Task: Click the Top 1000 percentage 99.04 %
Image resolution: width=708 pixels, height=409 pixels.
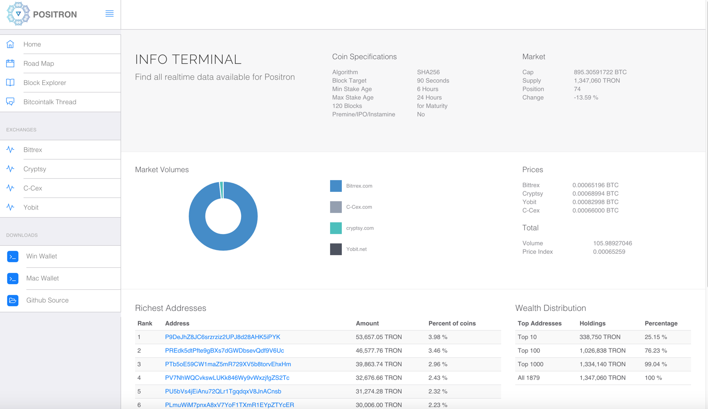Action: 656,364
